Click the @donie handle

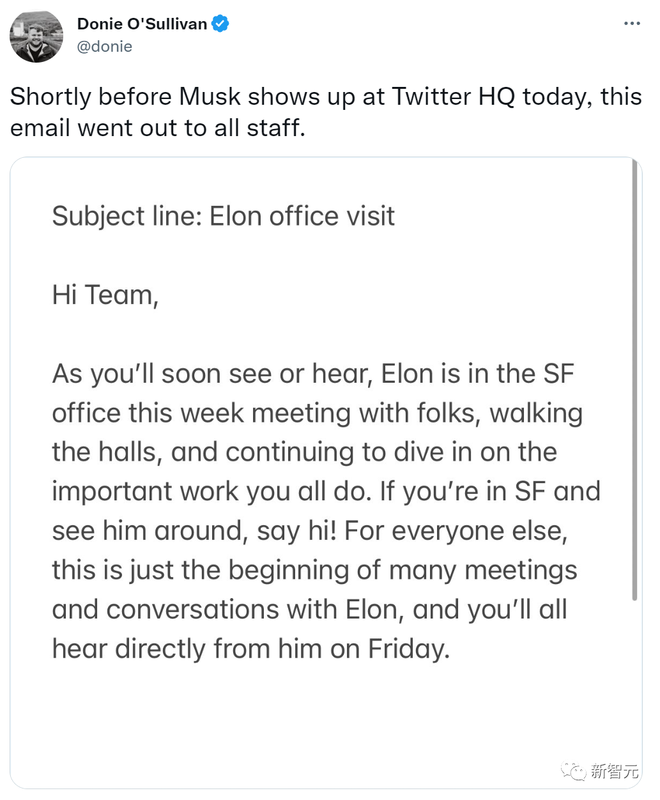pos(105,47)
